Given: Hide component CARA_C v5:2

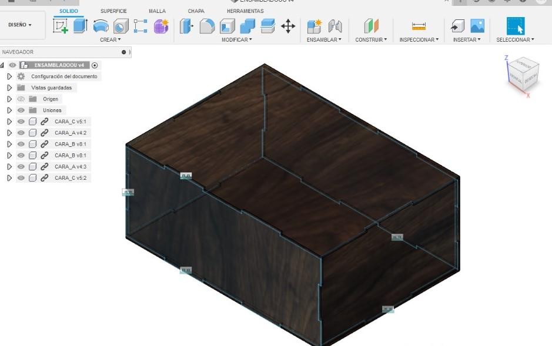Looking at the screenshot, I should click(21, 178).
